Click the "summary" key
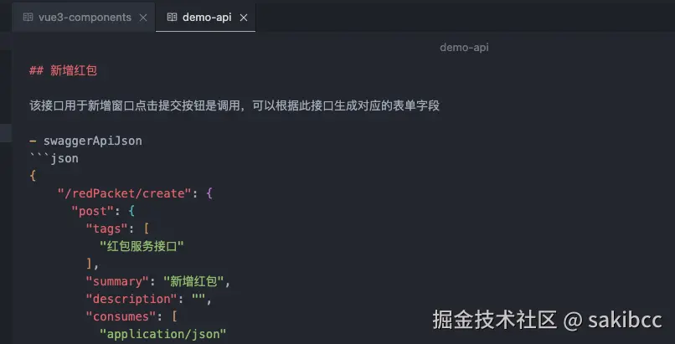675x344 pixels. pos(117,282)
